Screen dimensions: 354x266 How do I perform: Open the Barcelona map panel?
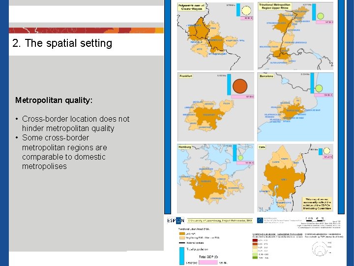[295, 107]
